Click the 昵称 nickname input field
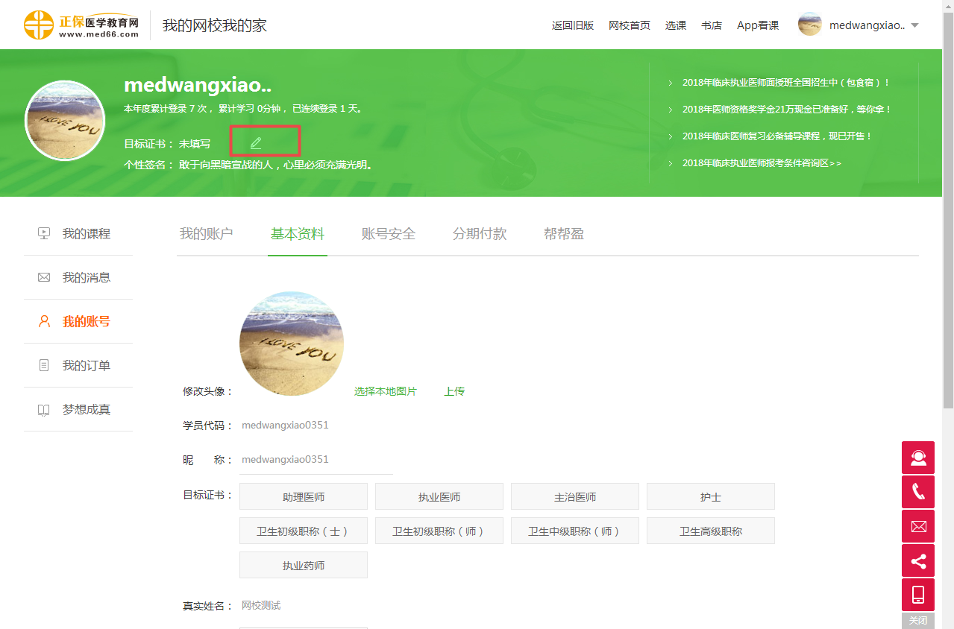 coord(316,460)
